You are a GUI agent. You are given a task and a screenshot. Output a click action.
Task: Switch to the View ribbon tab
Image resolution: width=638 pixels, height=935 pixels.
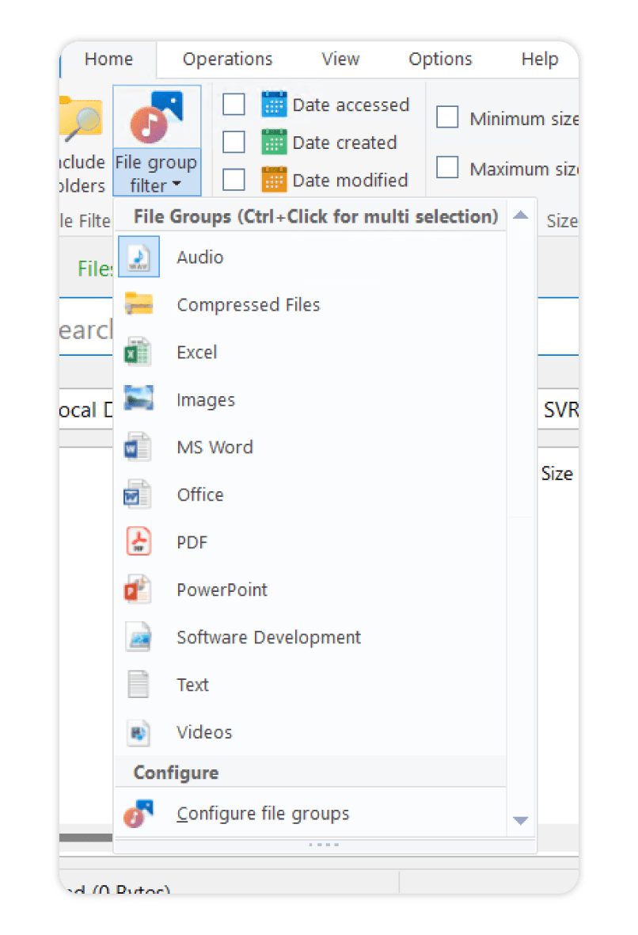[340, 59]
